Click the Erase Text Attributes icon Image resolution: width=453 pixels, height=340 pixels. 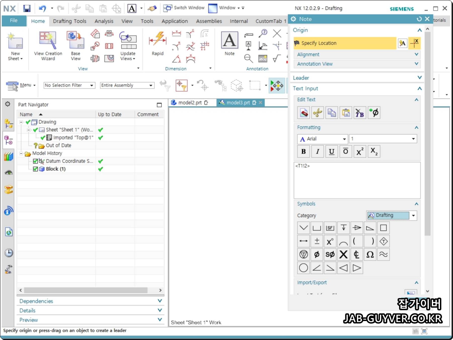pos(303,113)
